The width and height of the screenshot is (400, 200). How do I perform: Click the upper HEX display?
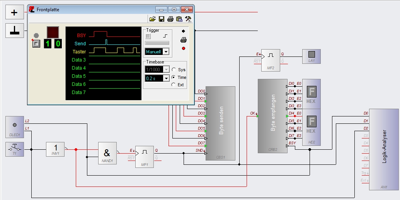pyautogui.click(x=311, y=94)
